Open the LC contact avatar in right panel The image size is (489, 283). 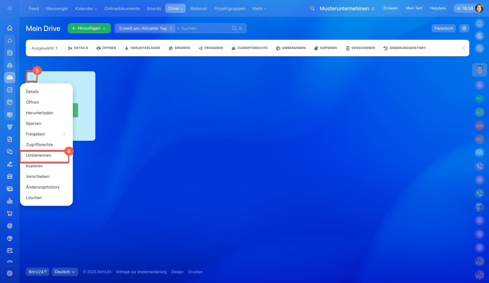click(479, 112)
